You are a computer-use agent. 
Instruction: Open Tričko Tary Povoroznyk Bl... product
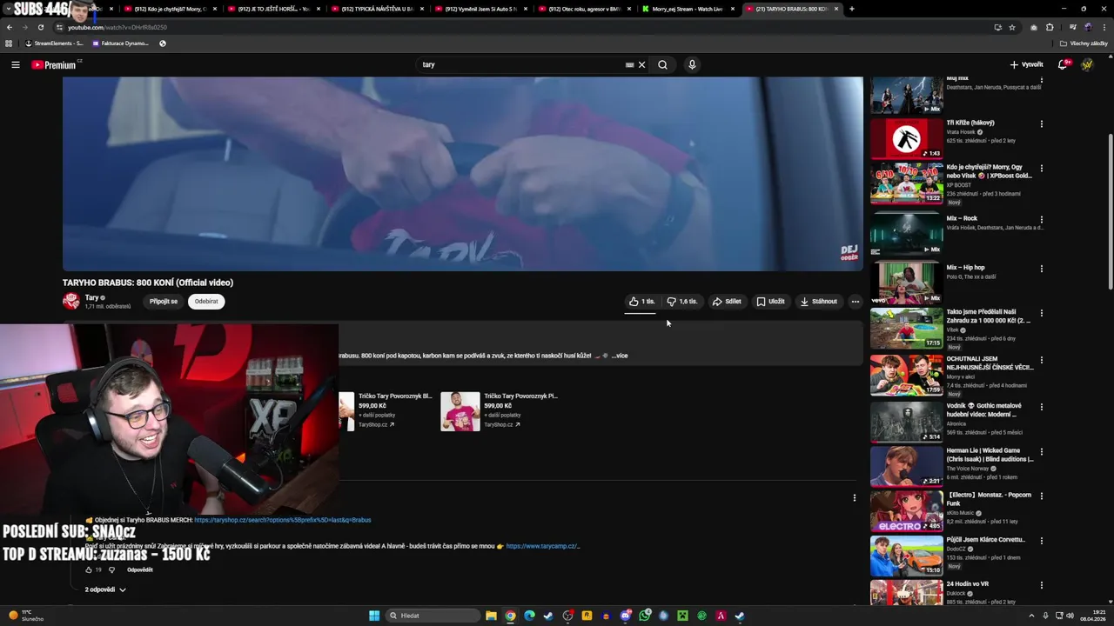coord(395,396)
